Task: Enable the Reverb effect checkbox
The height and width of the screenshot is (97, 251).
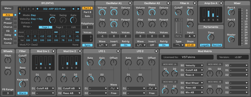Action: pyautogui.click(x=15, y=39)
